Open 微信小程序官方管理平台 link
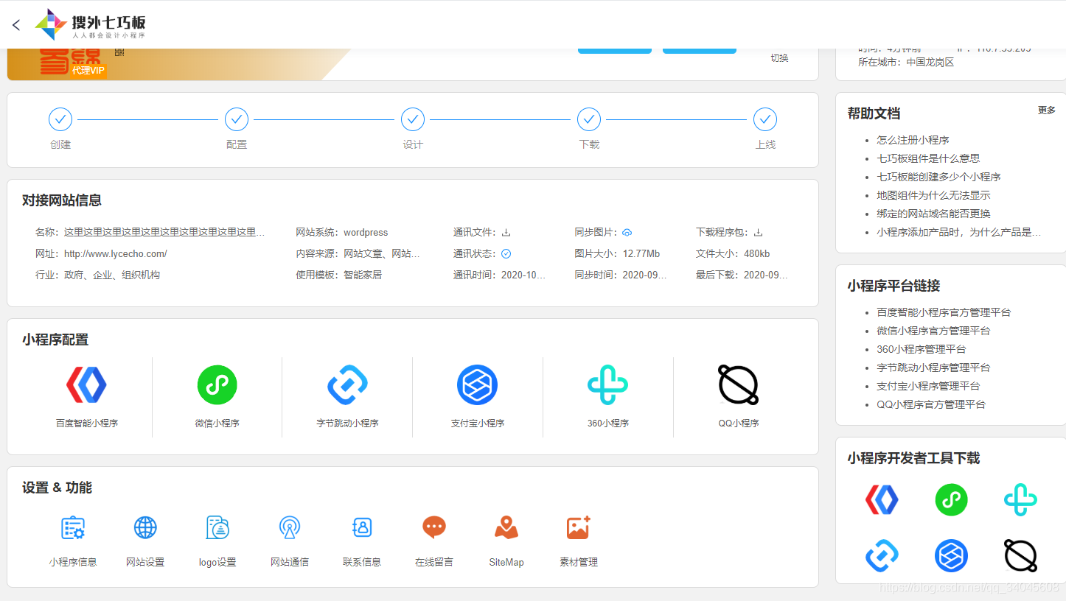The height and width of the screenshot is (601, 1066). click(x=933, y=331)
